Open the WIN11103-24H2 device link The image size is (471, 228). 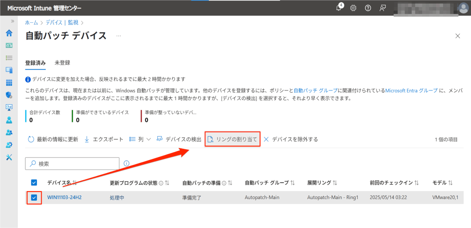64,197
